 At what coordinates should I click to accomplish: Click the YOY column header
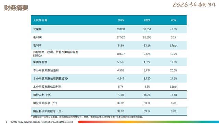click(173, 20)
